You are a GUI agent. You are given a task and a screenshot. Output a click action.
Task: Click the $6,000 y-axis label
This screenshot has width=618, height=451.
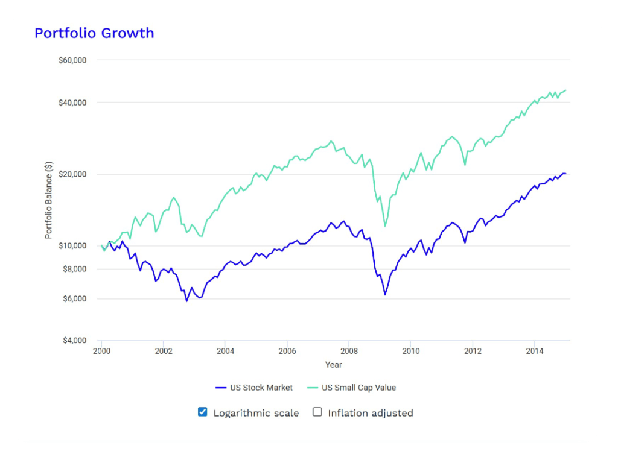(x=77, y=299)
